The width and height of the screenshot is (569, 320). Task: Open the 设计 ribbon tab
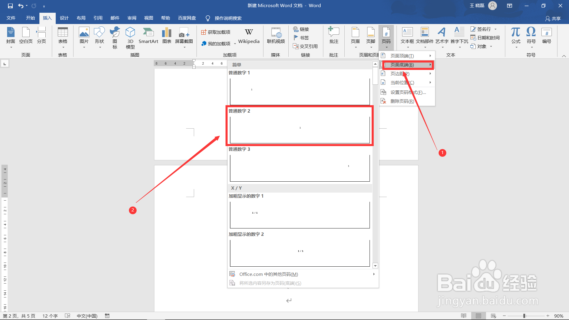64,18
